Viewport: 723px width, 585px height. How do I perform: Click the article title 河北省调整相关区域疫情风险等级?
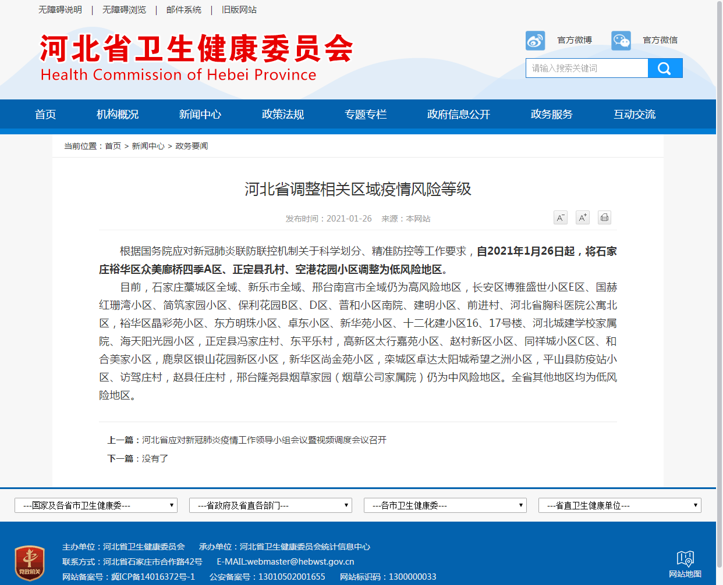point(358,189)
